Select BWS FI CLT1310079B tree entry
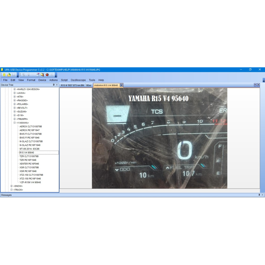Image resolution: width=265 pixels, height=265 pixels. [x=30, y=134]
